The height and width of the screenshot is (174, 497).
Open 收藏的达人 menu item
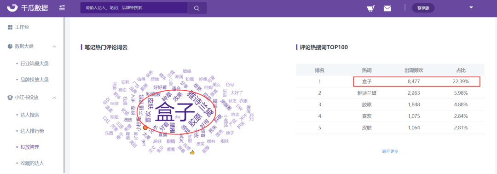[32, 163]
